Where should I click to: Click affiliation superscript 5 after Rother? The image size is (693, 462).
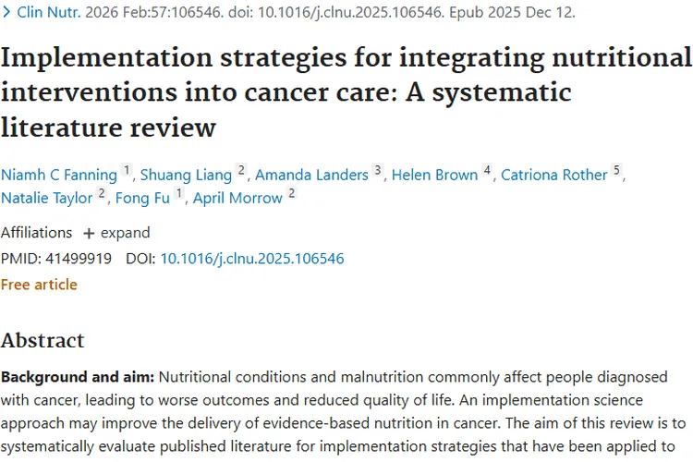(x=616, y=171)
